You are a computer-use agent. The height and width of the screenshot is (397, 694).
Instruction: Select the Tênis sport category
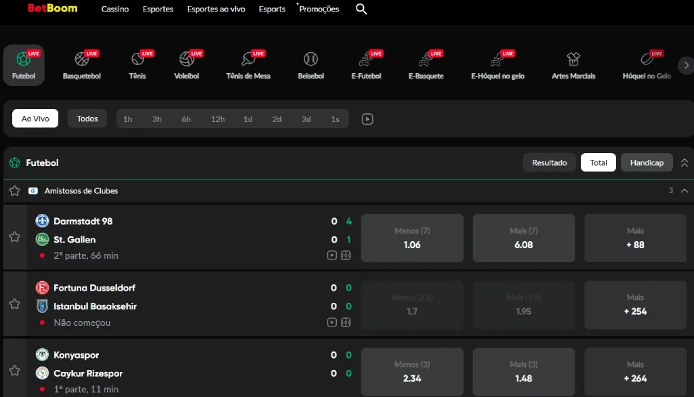pos(137,65)
